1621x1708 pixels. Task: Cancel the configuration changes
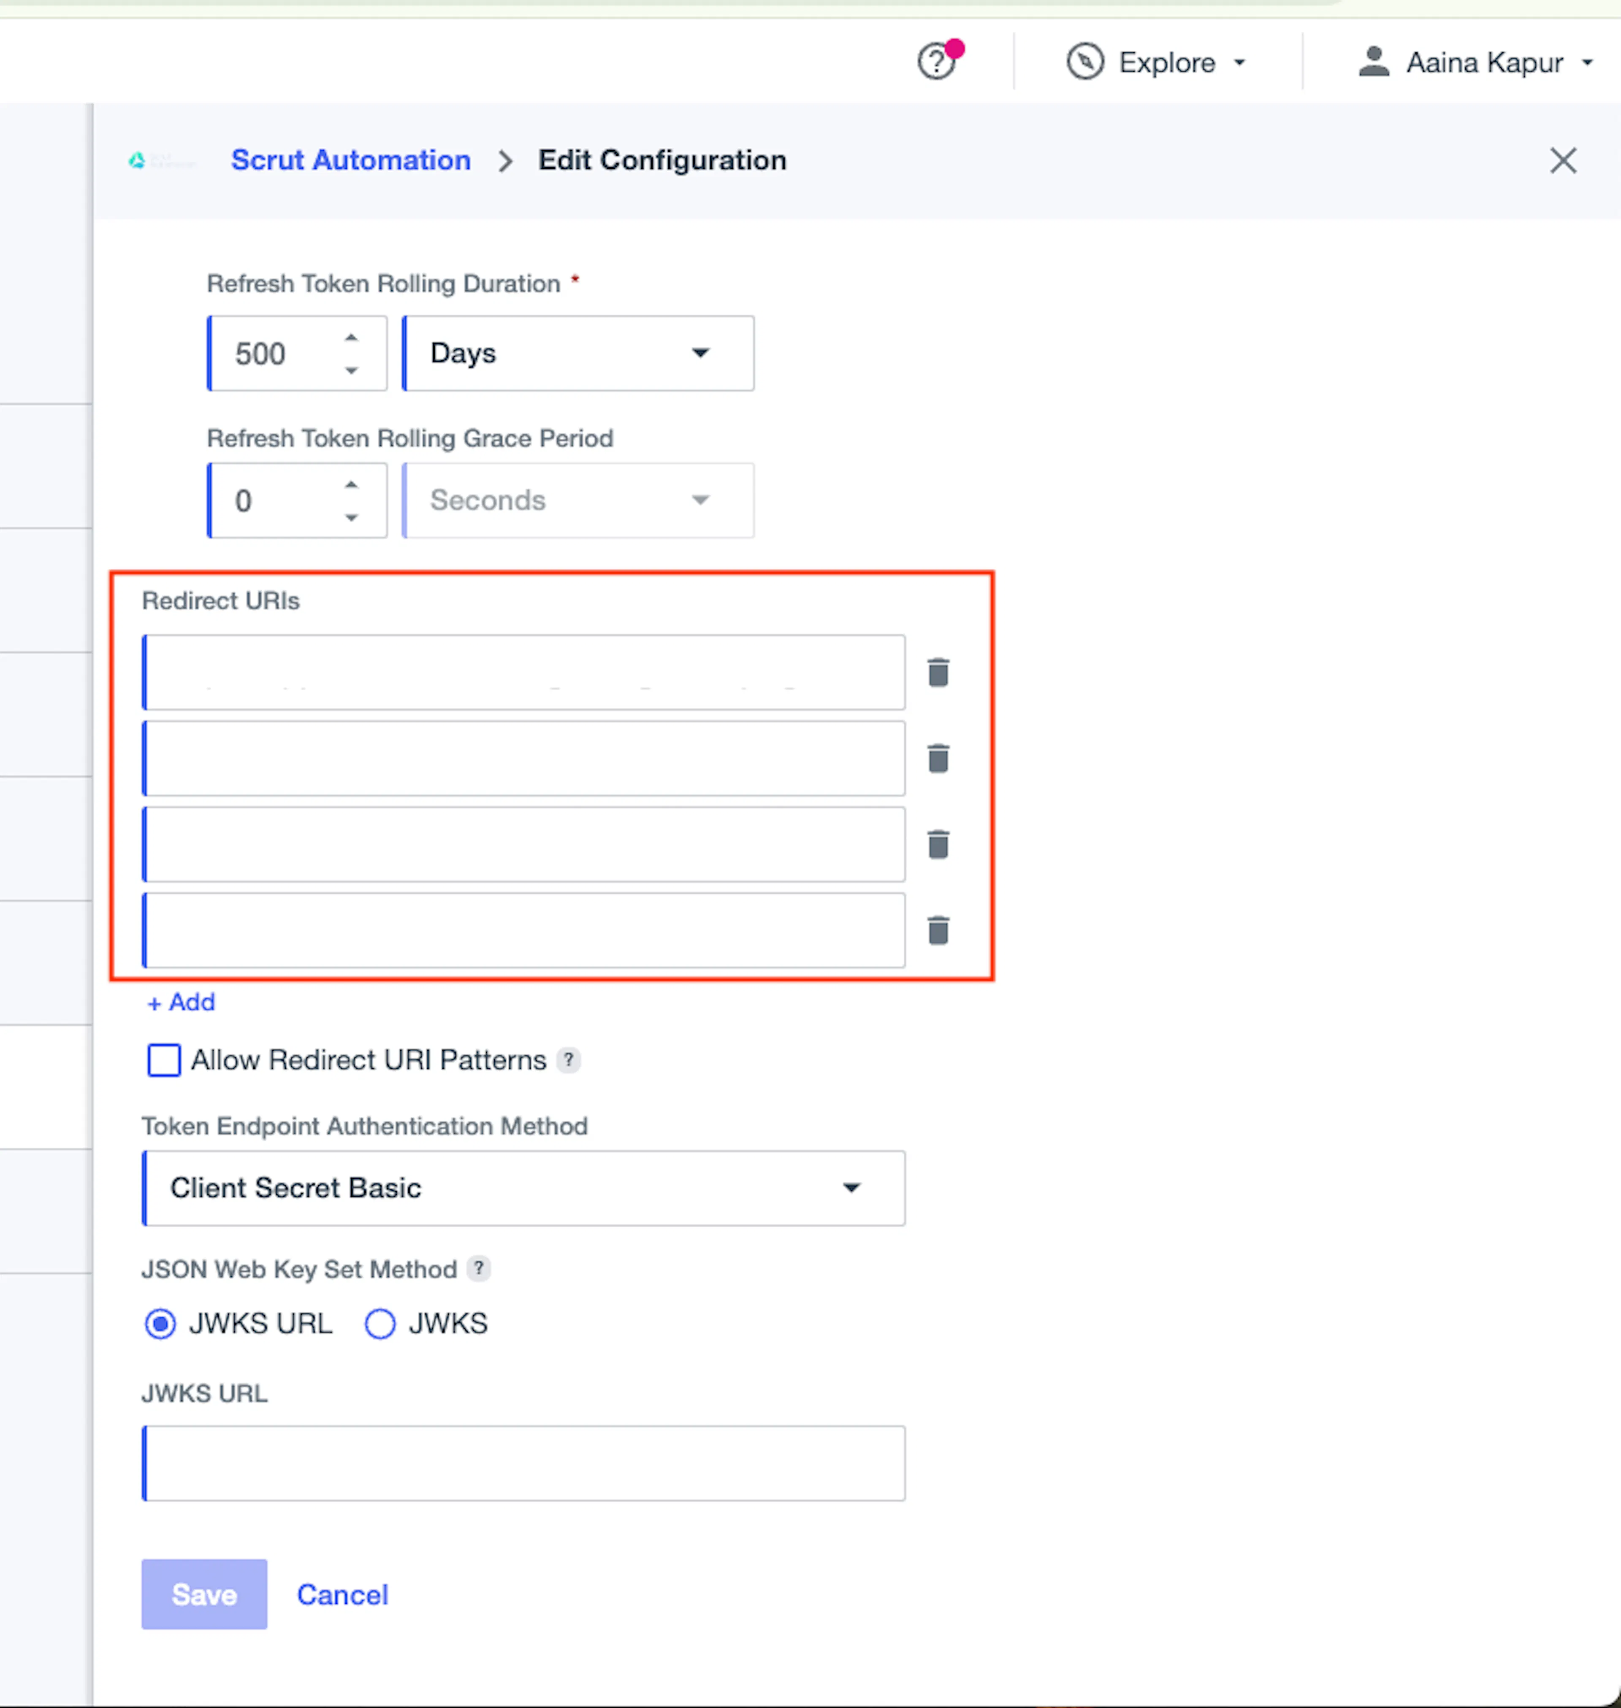(342, 1594)
